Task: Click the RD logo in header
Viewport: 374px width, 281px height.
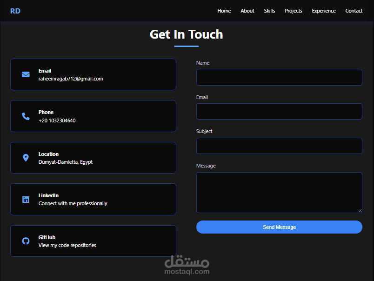Action: (x=15, y=11)
